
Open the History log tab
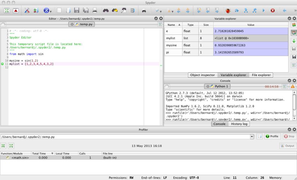239,124
